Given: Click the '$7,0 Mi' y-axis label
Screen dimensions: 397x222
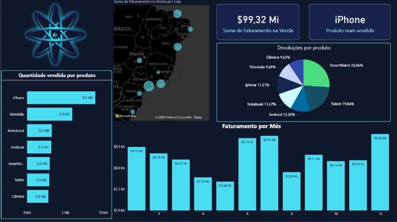Looking at the screenshot, I should 119,210.
